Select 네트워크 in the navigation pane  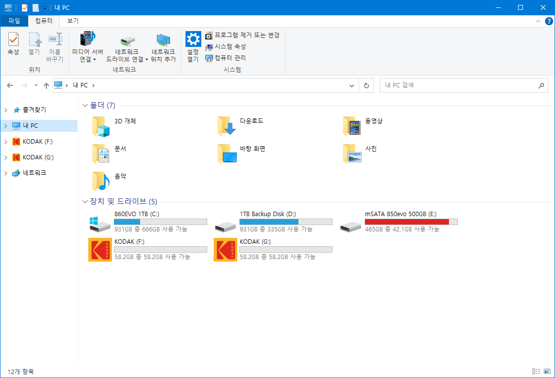tap(30, 173)
